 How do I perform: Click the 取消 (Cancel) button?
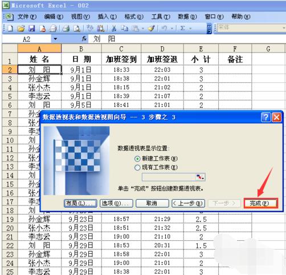point(152,203)
